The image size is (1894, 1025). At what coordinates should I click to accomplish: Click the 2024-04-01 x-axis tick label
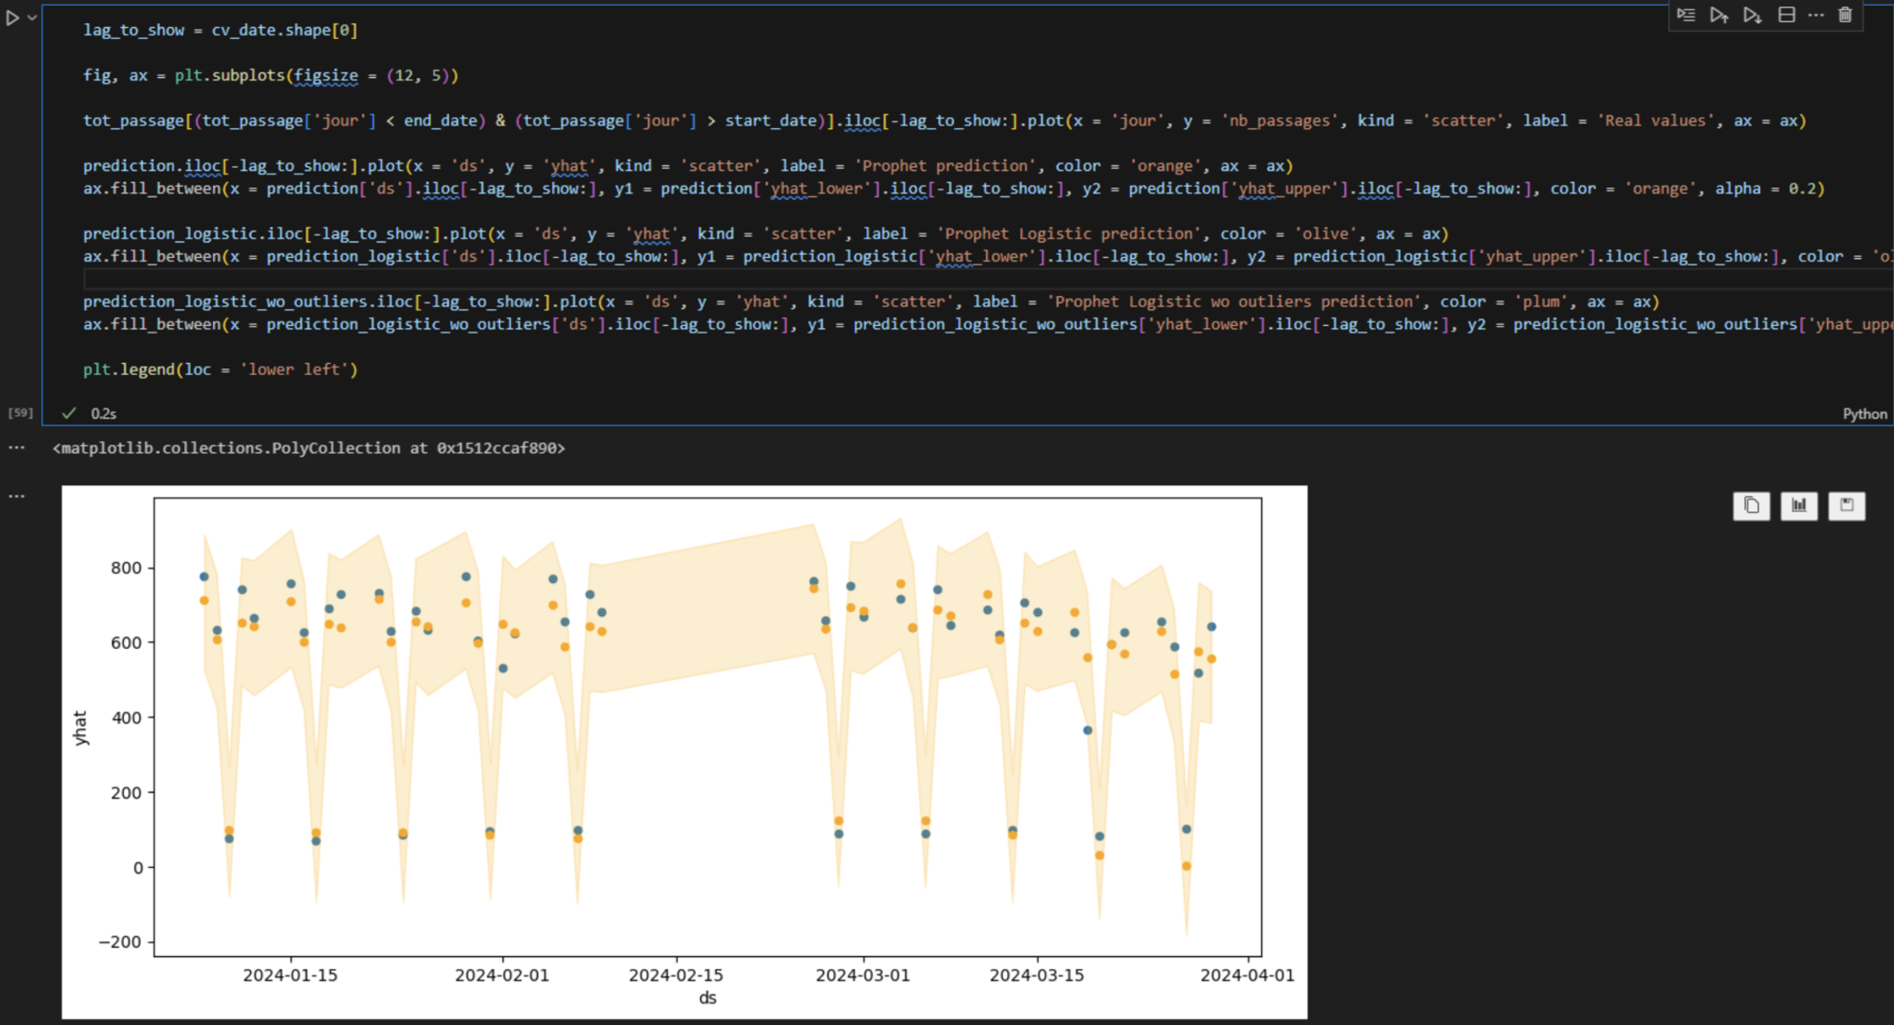(x=1247, y=976)
